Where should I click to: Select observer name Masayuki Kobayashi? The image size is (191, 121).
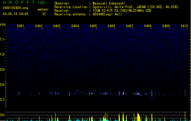[x=109, y=3]
